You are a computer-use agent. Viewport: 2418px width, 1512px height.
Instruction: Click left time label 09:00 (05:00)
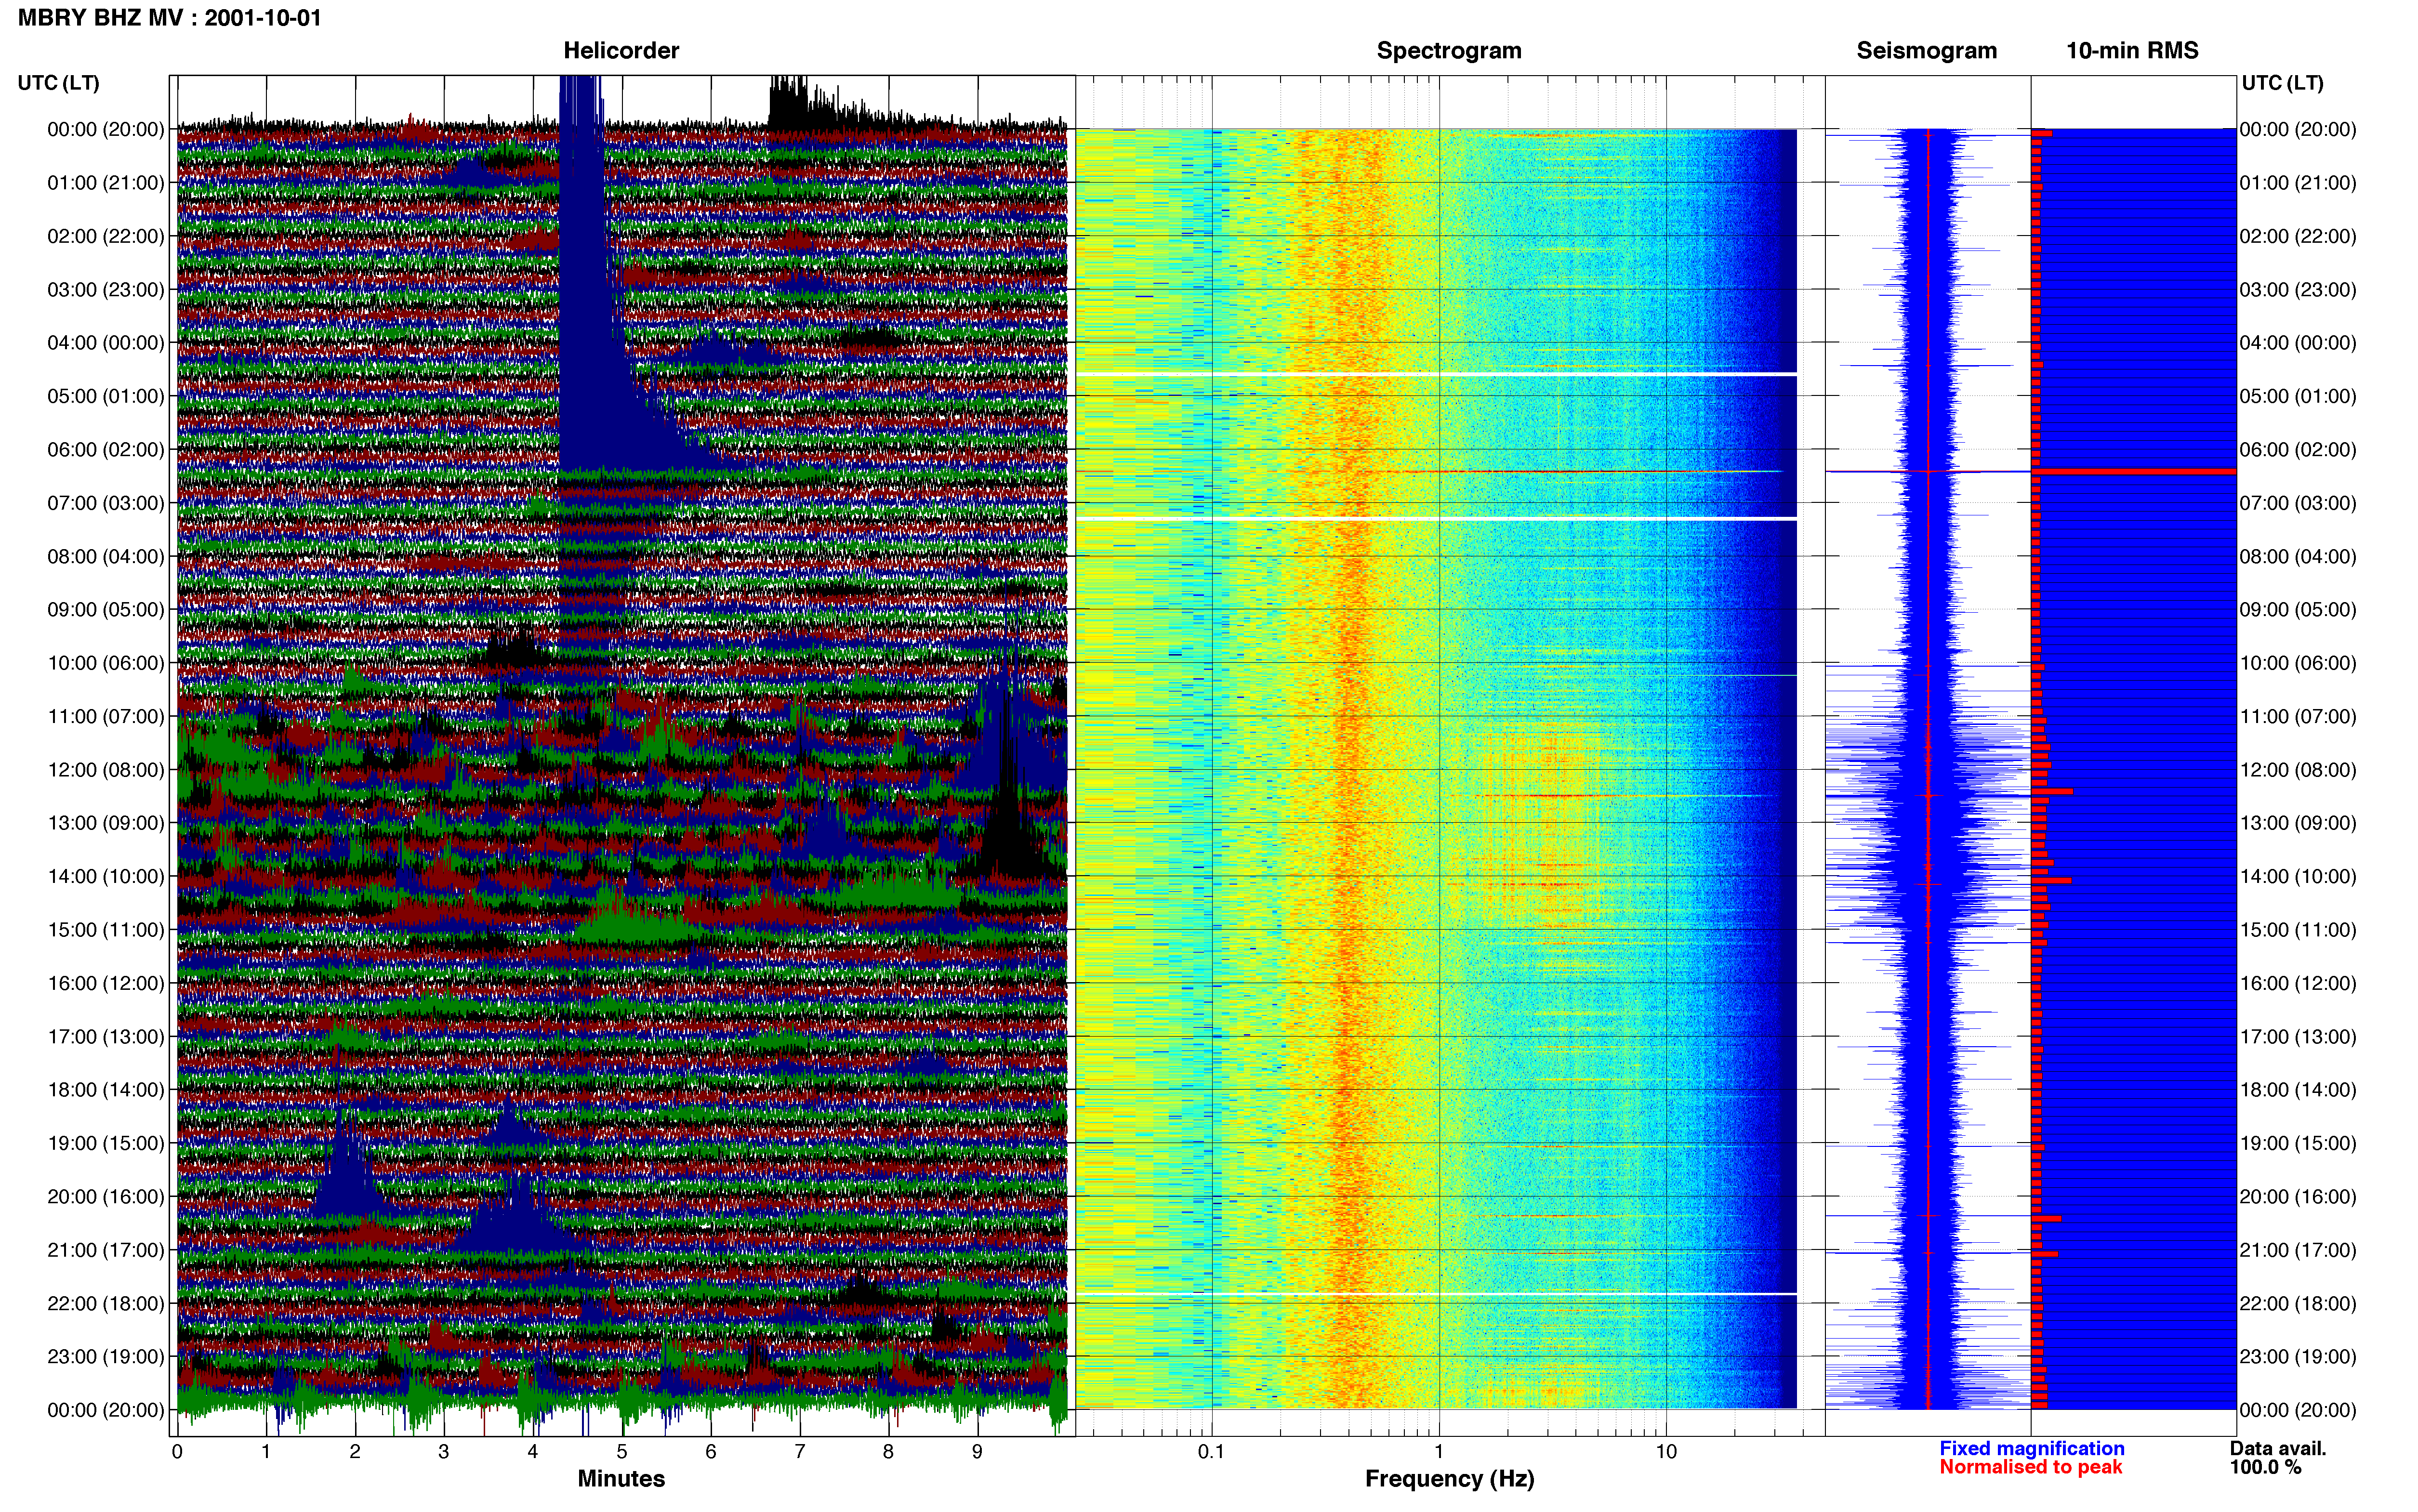tap(106, 610)
